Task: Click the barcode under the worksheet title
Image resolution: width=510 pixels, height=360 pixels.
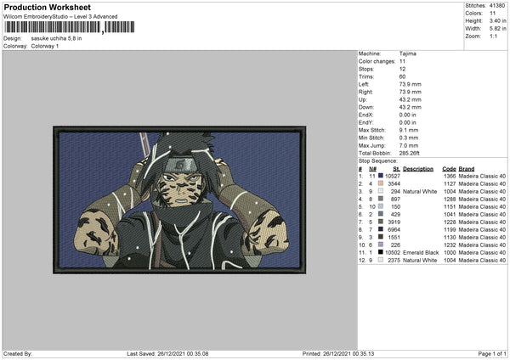Action: (70, 27)
